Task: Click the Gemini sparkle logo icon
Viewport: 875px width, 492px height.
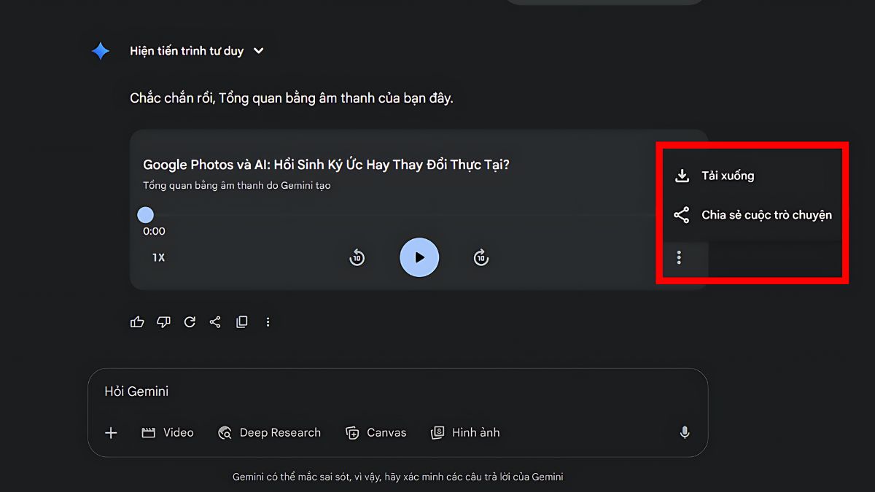Action: coord(100,51)
